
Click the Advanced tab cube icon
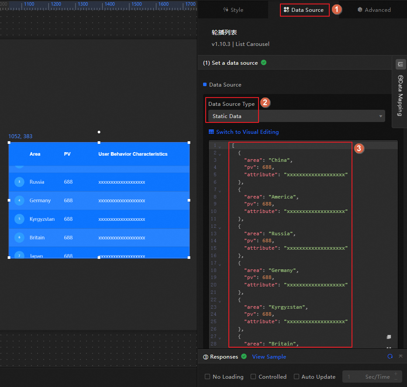(x=360, y=10)
